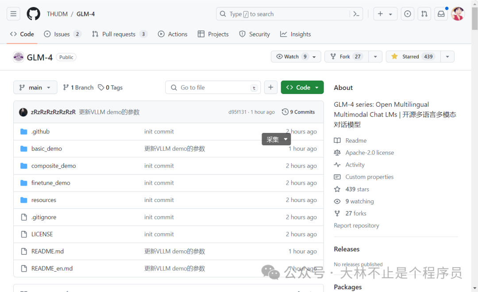The width and height of the screenshot is (478, 292).
Task: Click basic_demo commit message 更新VLLM demo的参数
Action: point(175,148)
